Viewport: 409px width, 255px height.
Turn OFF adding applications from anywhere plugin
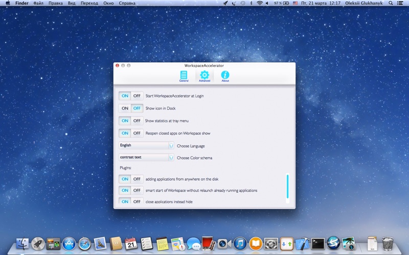pyautogui.click(x=137, y=179)
